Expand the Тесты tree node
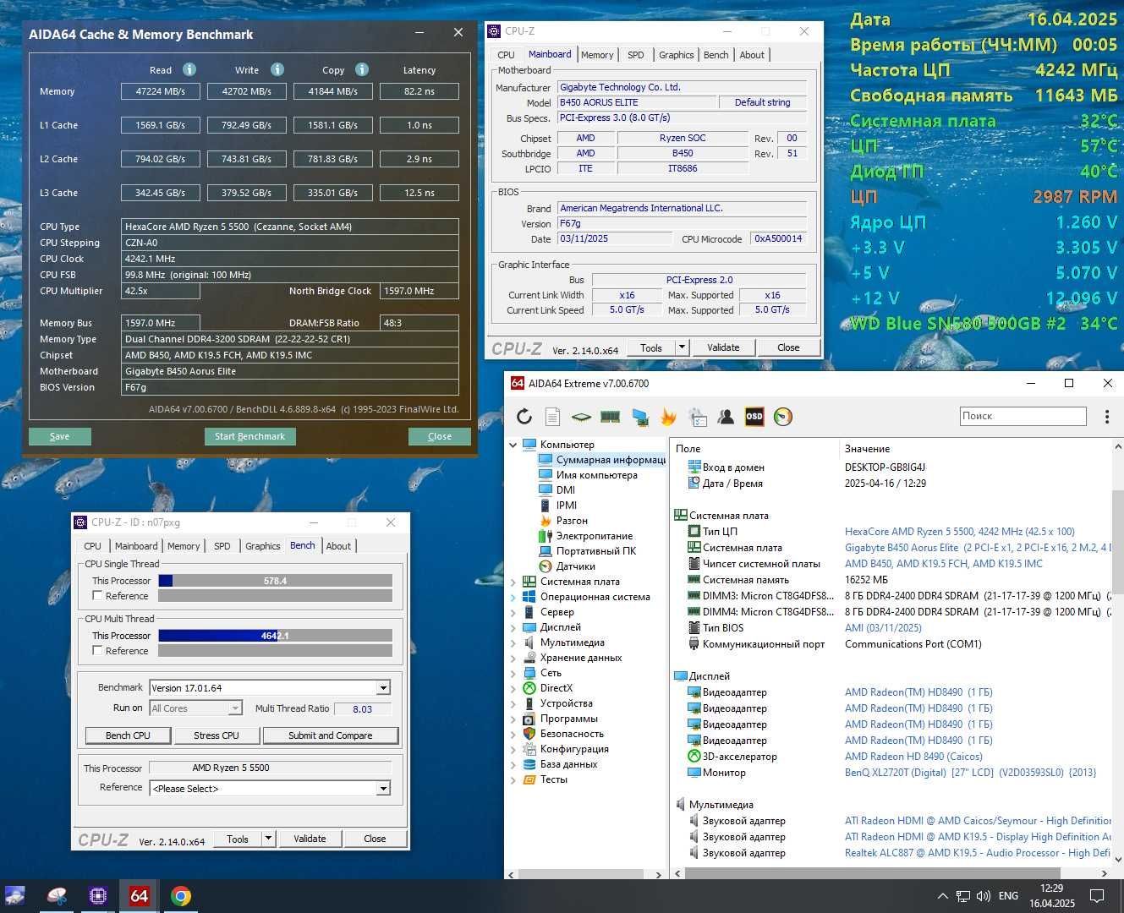This screenshot has height=913, width=1124. [513, 779]
